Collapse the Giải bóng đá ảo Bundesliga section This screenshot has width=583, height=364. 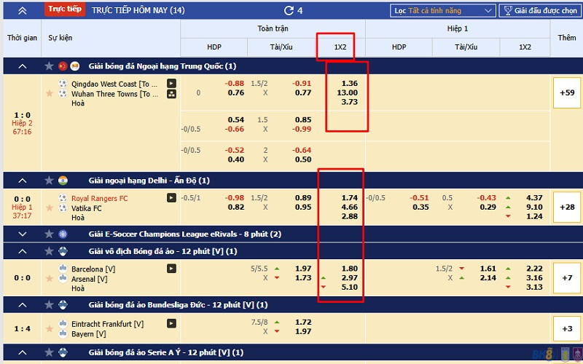(x=22, y=305)
